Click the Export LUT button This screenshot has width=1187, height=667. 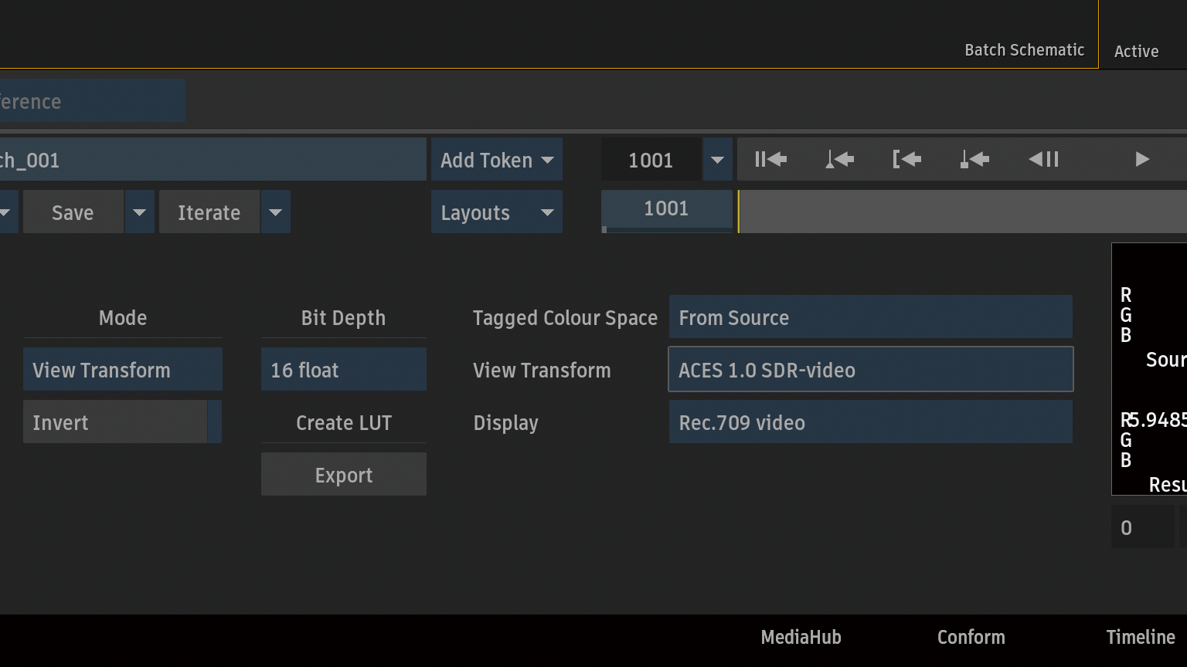[x=344, y=475]
